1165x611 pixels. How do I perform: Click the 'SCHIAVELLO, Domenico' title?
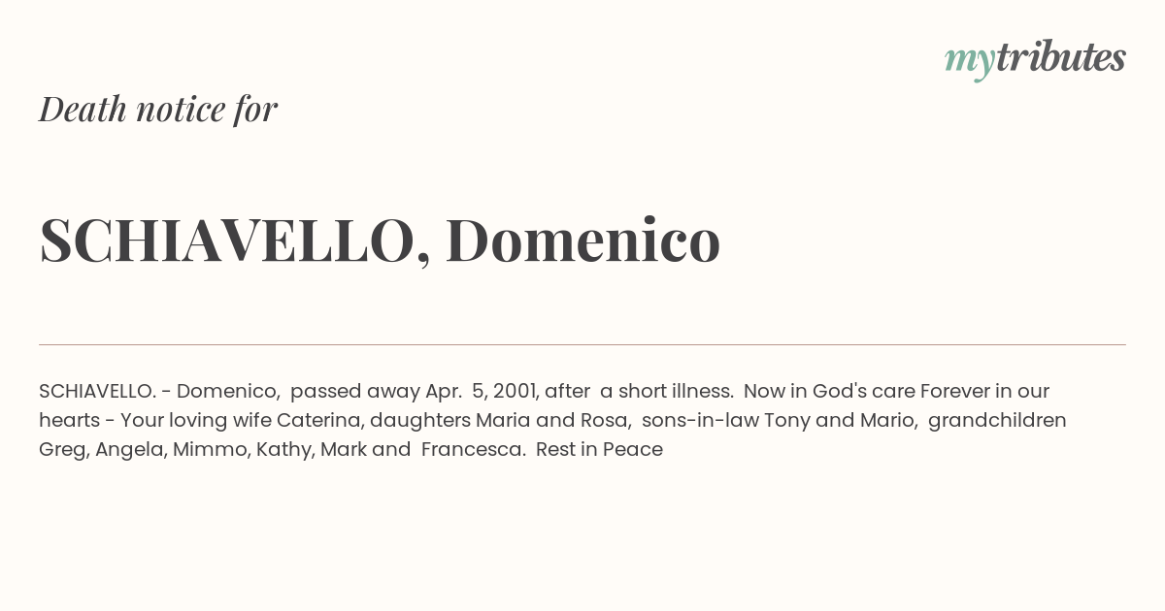tap(380, 240)
